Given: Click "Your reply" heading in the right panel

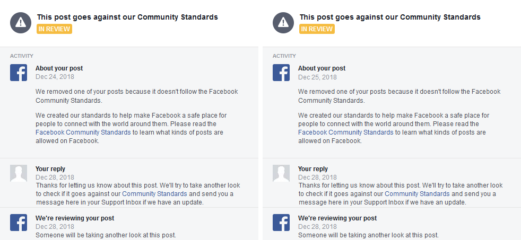Looking at the screenshot, I should click(x=313, y=169).
